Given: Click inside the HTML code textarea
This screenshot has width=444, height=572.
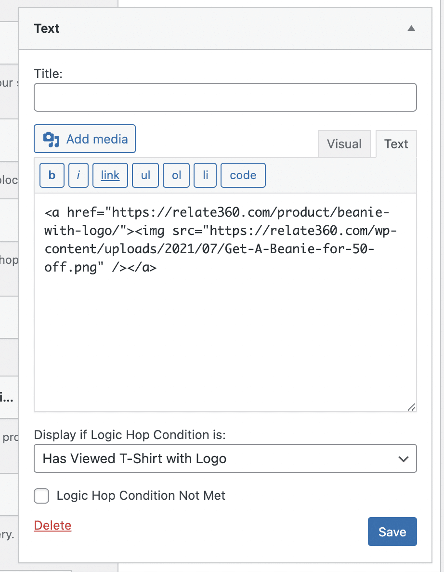Looking at the screenshot, I should 225,313.
